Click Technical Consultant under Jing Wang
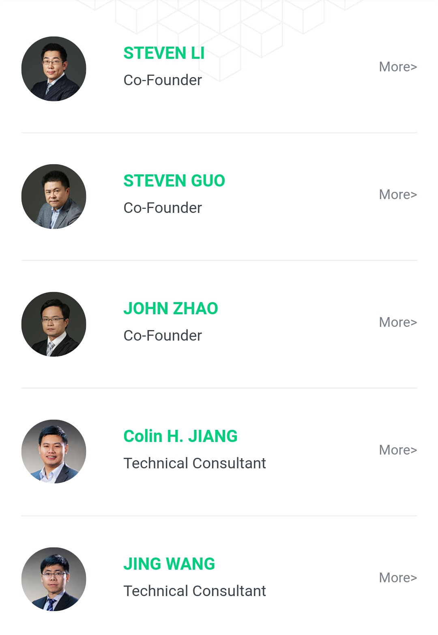438x635 pixels. [195, 591]
